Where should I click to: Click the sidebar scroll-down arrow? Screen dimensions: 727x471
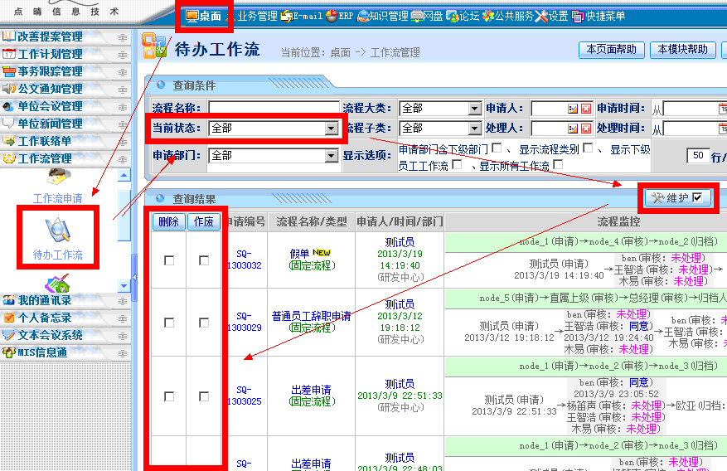pos(124,286)
